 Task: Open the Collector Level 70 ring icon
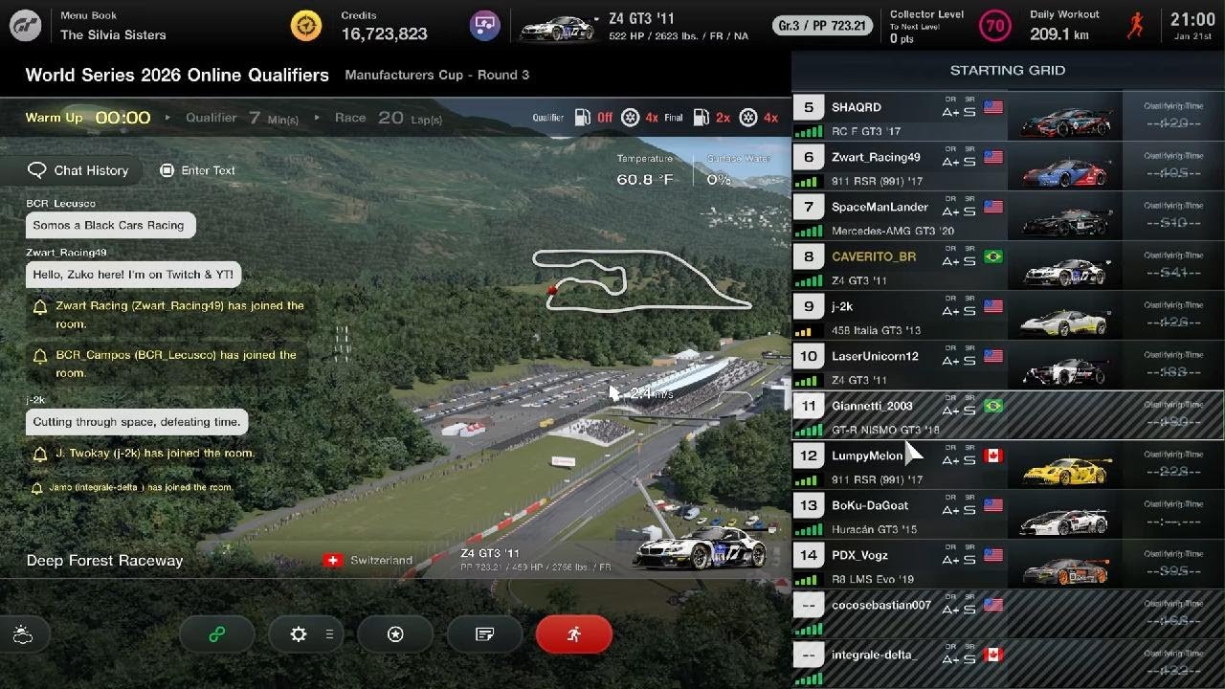point(995,26)
